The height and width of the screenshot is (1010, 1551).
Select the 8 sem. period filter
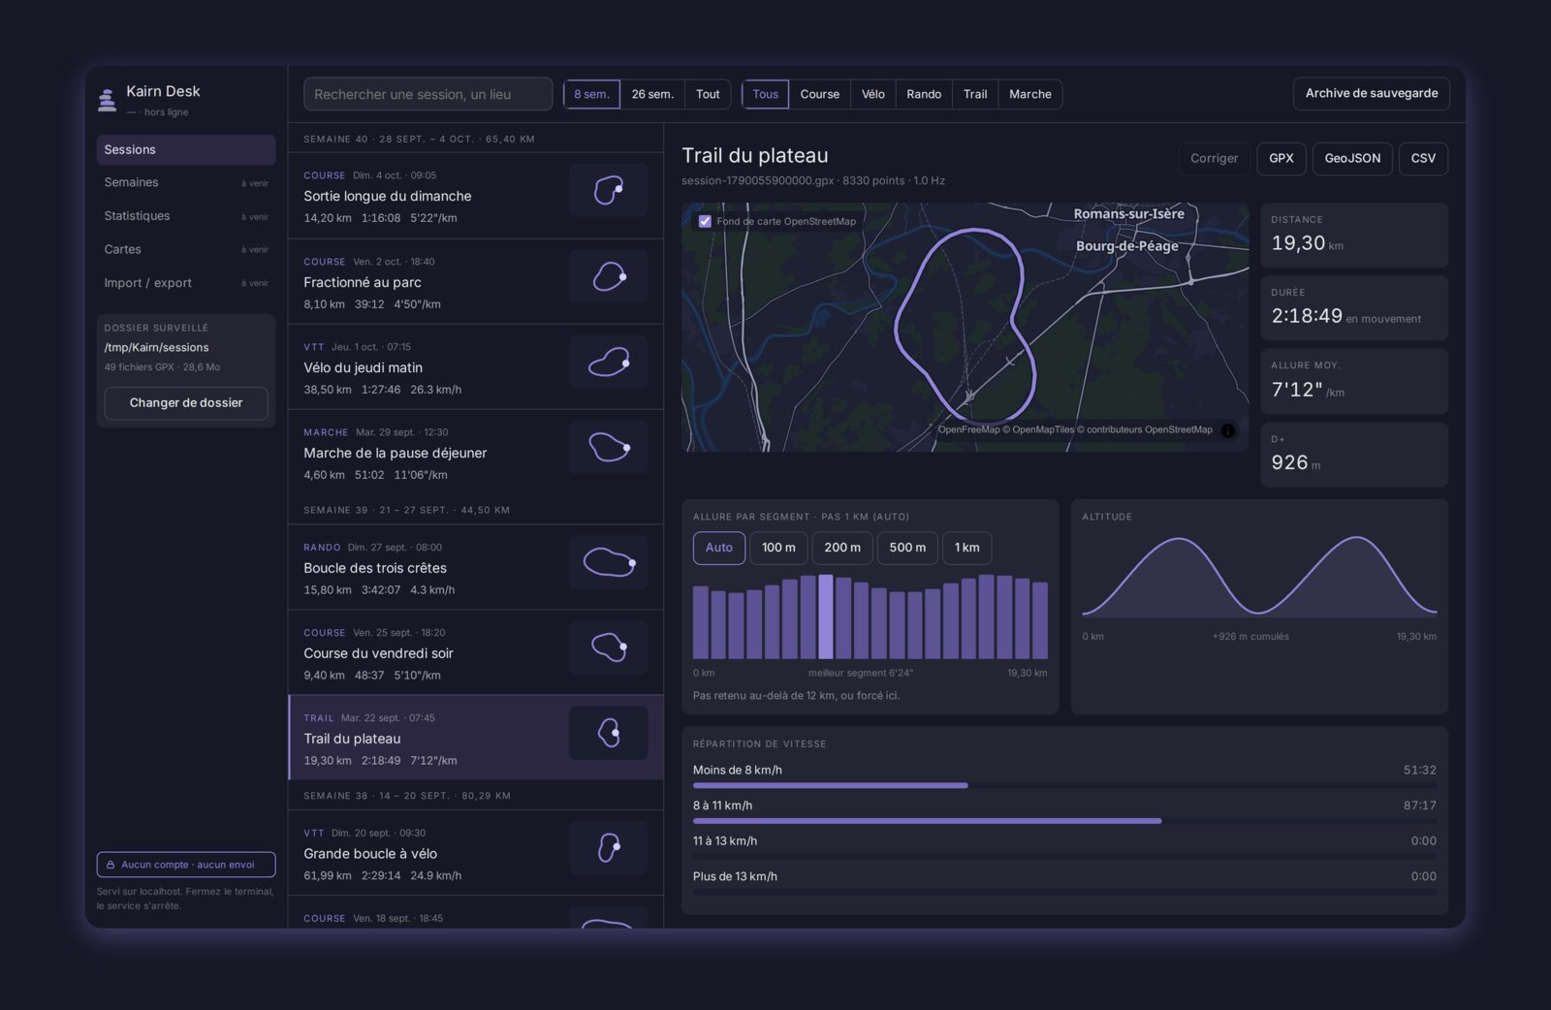click(x=591, y=94)
